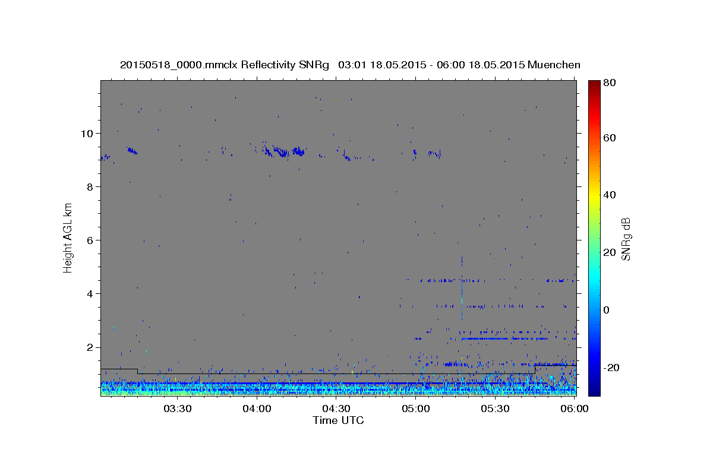The image size is (713, 475).
Task: Click the height axis label 8
Action: click(90, 187)
